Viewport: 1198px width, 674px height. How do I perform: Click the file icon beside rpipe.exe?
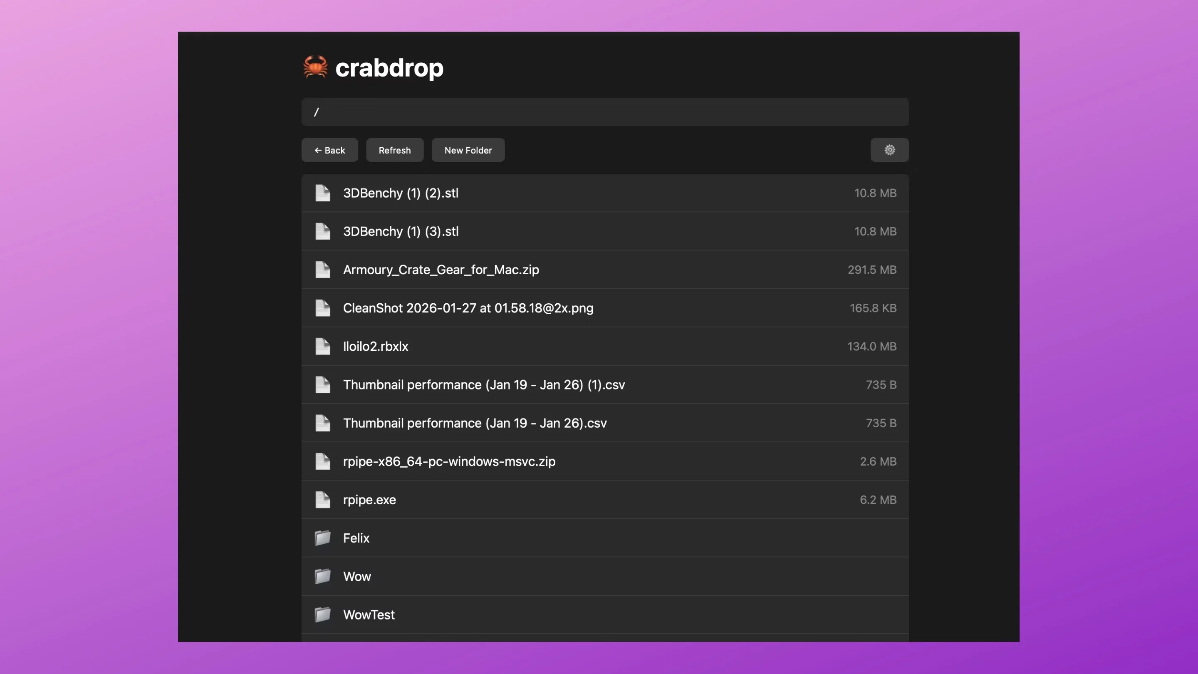point(323,500)
